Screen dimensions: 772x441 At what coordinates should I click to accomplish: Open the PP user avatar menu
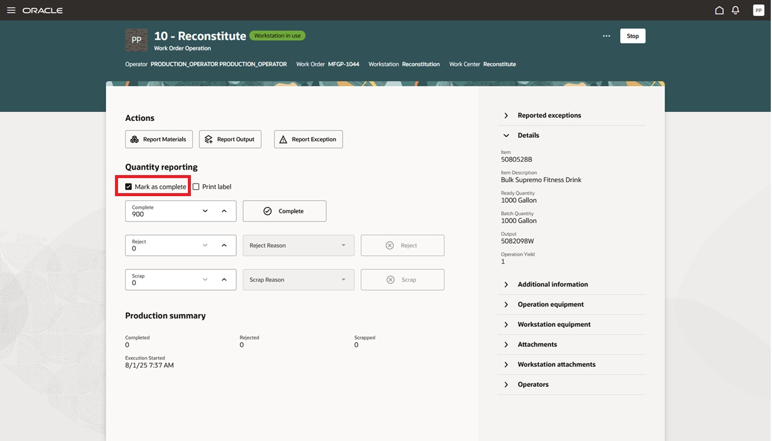pos(758,10)
